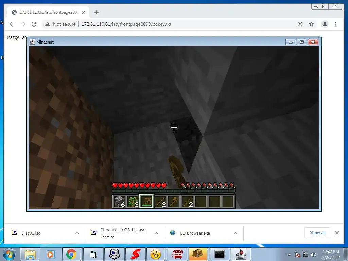Select sixth hotbar slot with two sticks
Screen dimensions: 348x261
pyautogui.click(x=187, y=201)
